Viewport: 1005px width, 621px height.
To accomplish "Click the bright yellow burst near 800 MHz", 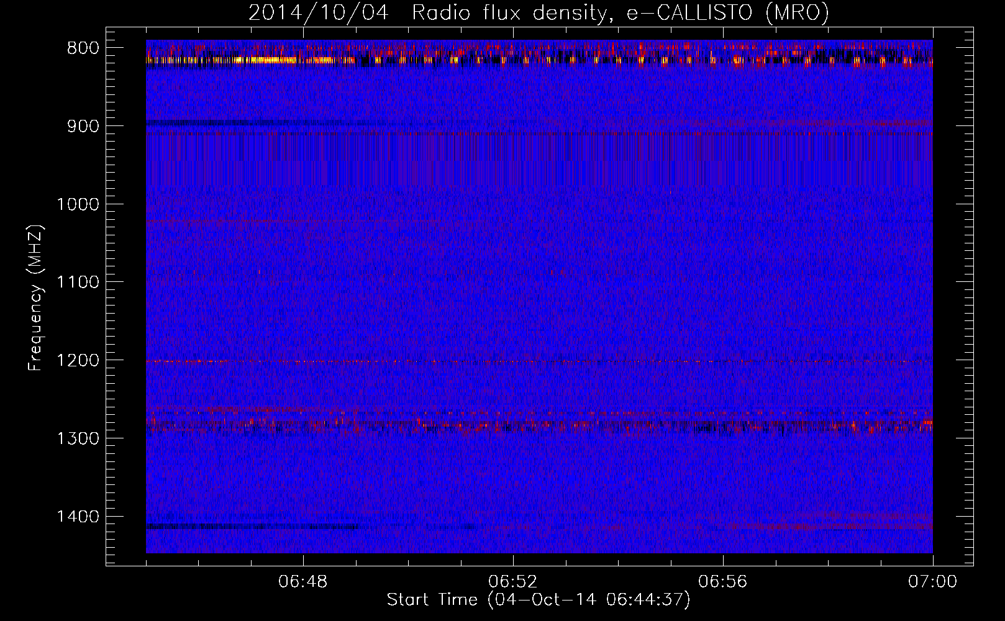I will [264, 60].
